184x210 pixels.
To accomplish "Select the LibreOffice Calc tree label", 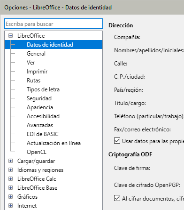I will point(37,179).
